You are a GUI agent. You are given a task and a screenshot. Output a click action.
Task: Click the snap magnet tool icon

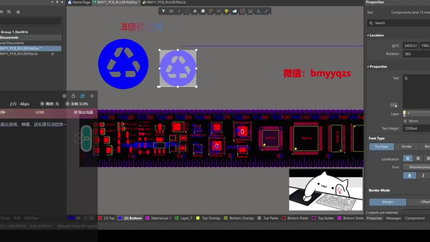tap(171, 11)
